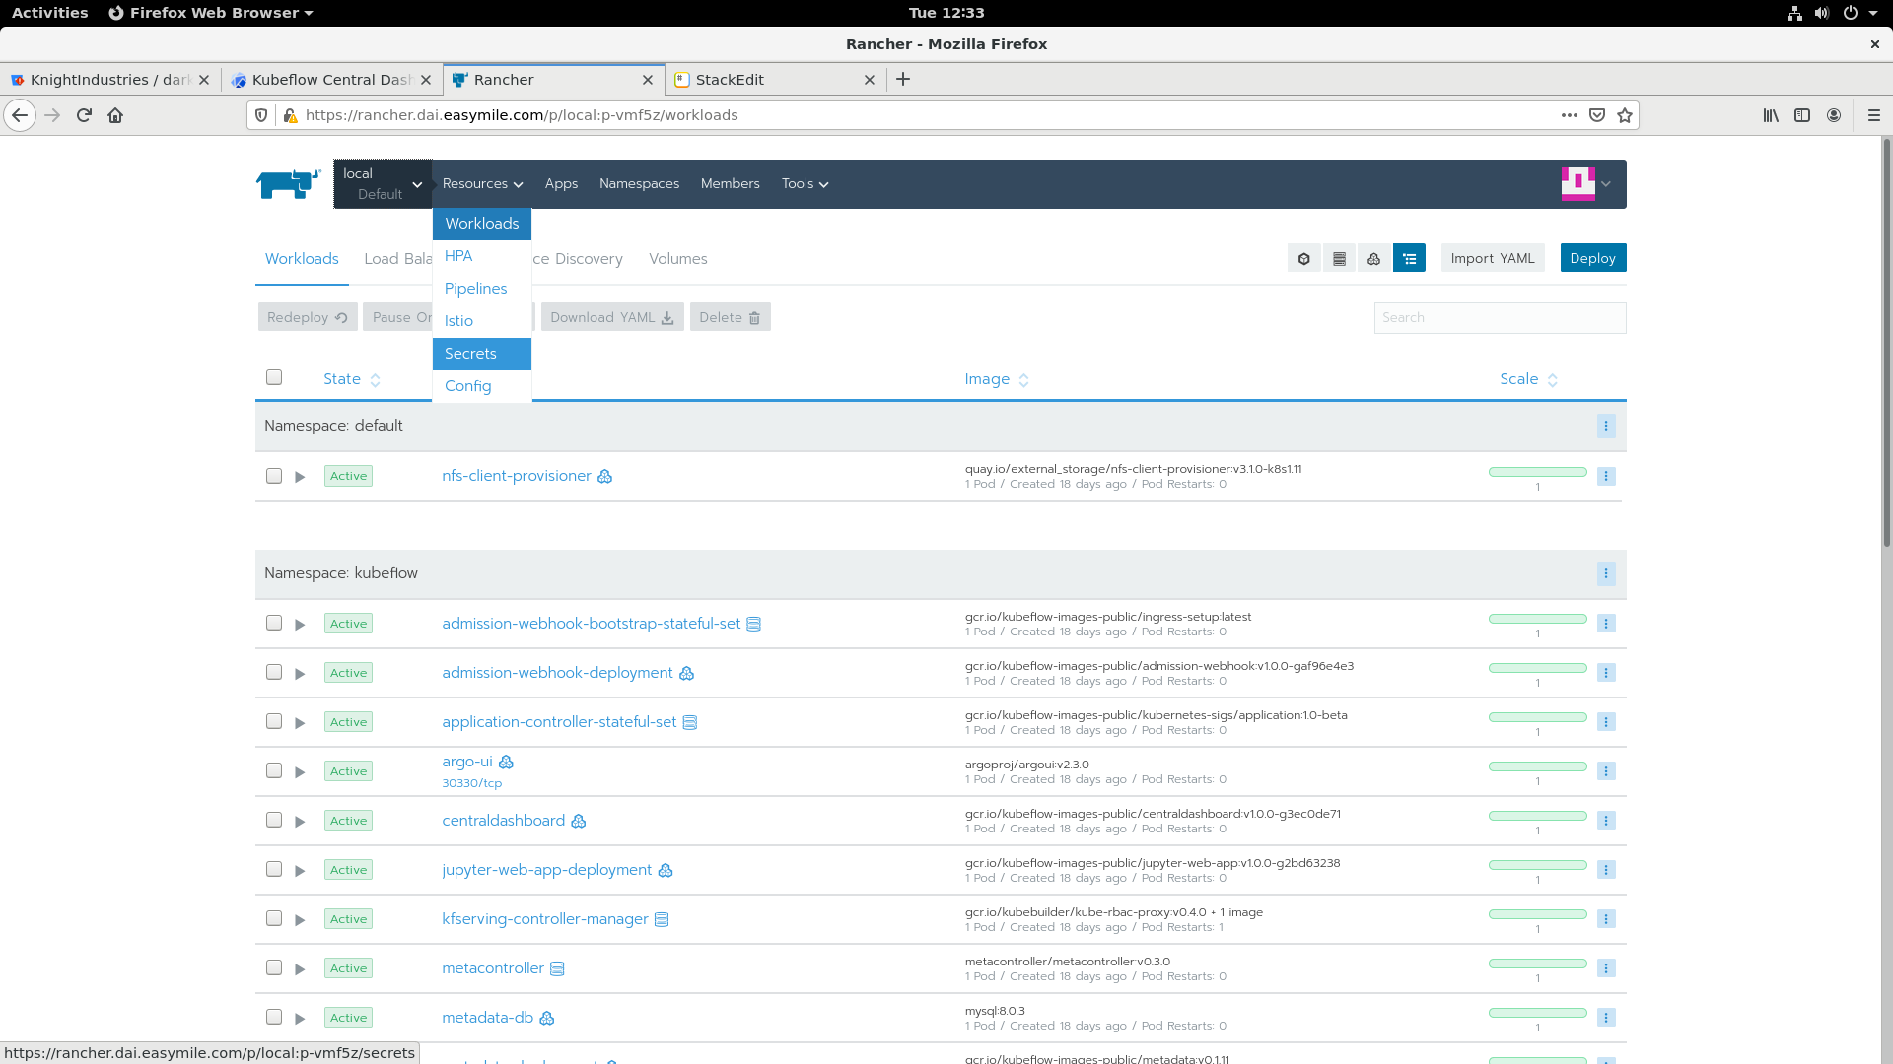The height and width of the screenshot is (1064, 1893).
Task: Open the local Default project dropdown
Action: [383, 184]
